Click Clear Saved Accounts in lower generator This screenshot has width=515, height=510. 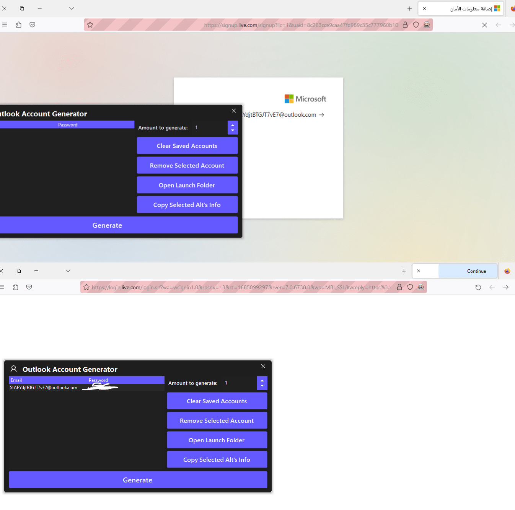click(x=217, y=401)
